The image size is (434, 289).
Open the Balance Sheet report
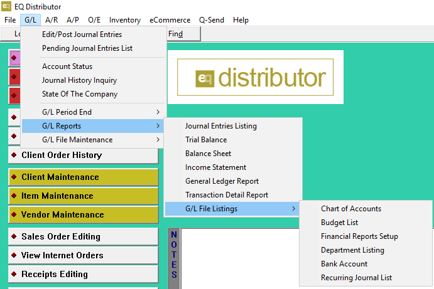[233, 154]
